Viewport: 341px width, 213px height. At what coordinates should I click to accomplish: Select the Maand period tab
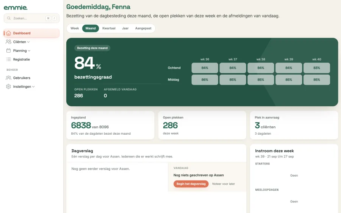(x=91, y=28)
